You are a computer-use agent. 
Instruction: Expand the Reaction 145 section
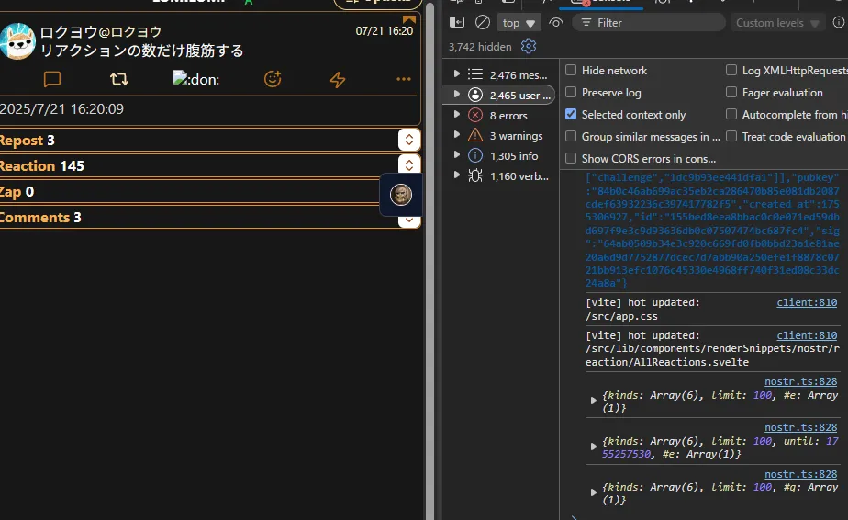[409, 165]
